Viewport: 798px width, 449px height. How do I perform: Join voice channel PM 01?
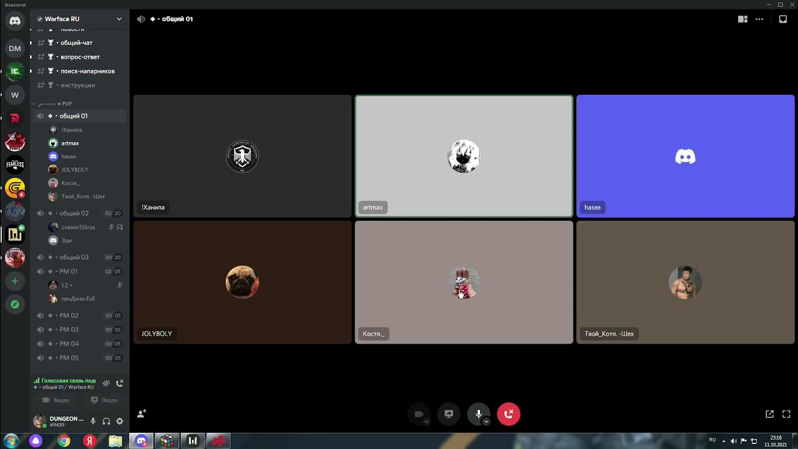[x=80, y=271]
